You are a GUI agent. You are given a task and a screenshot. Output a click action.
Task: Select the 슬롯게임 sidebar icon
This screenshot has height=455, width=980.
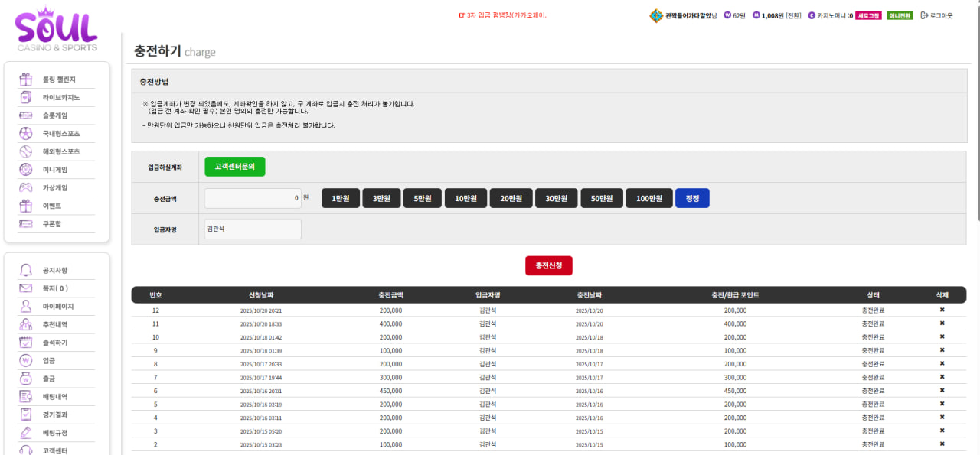[x=26, y=115]
